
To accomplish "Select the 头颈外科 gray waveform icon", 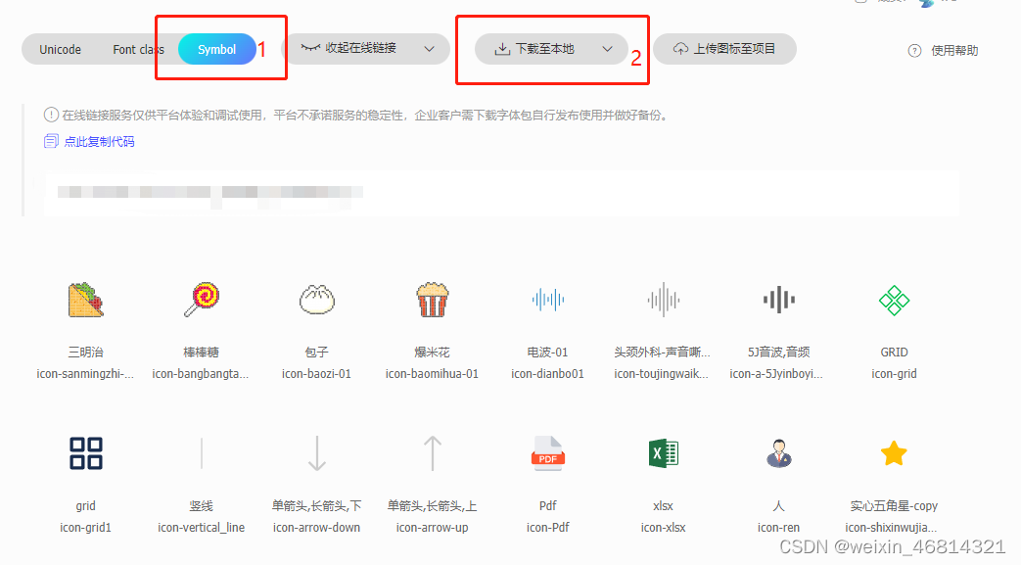I will [x=663, y=300].
